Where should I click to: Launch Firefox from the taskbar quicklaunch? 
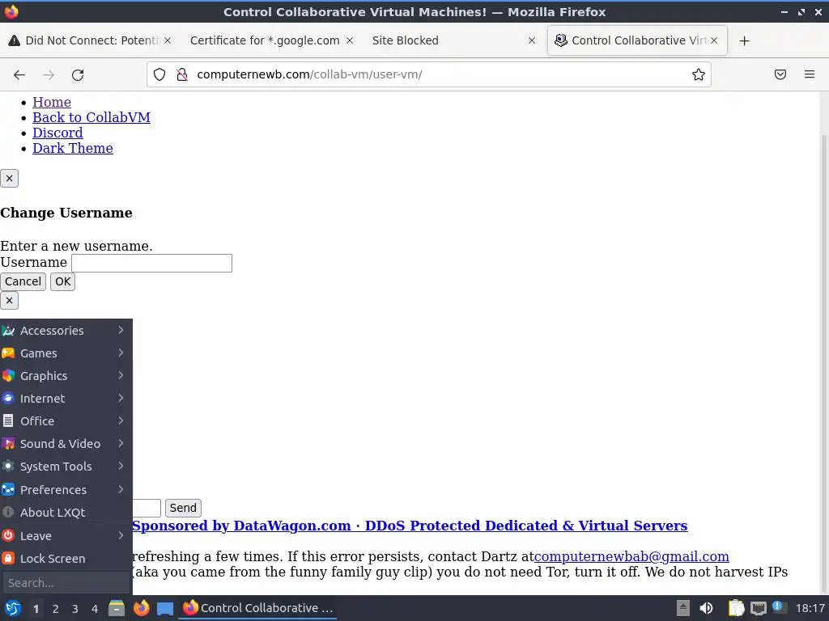click(141, 608)
